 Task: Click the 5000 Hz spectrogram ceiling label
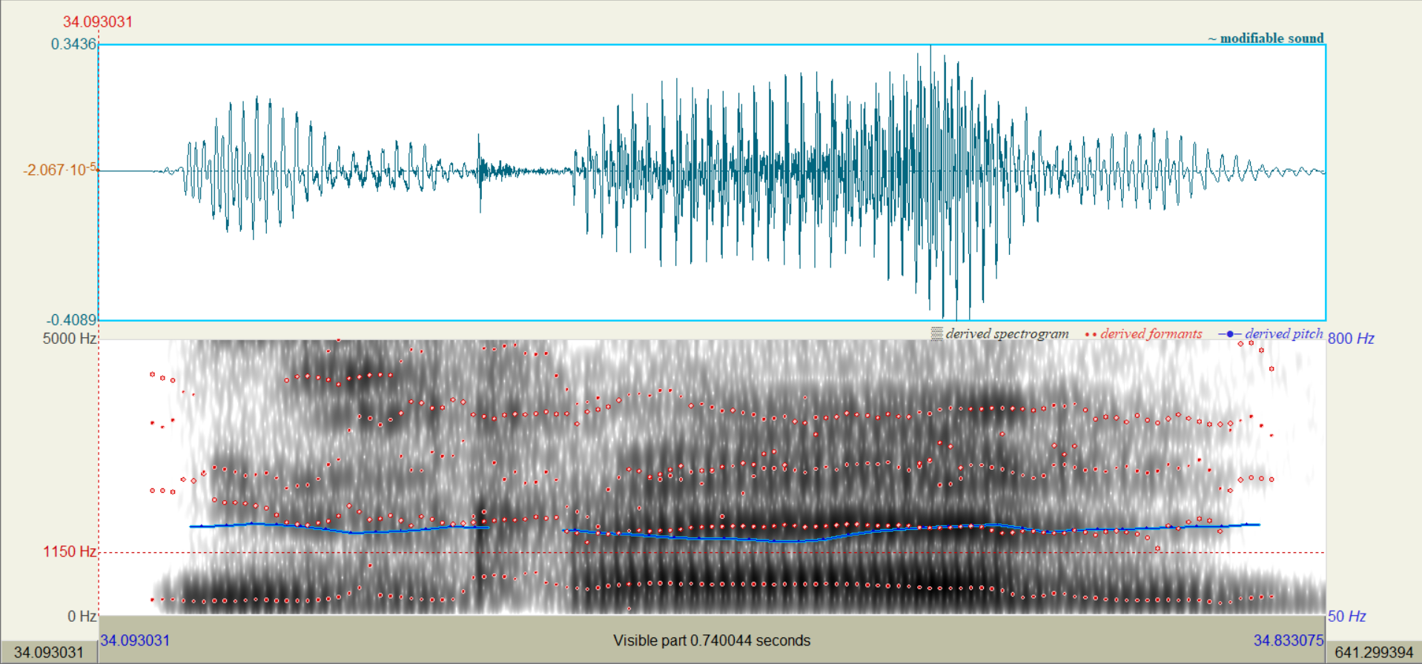pyautogui.click(x=70, y=339)
